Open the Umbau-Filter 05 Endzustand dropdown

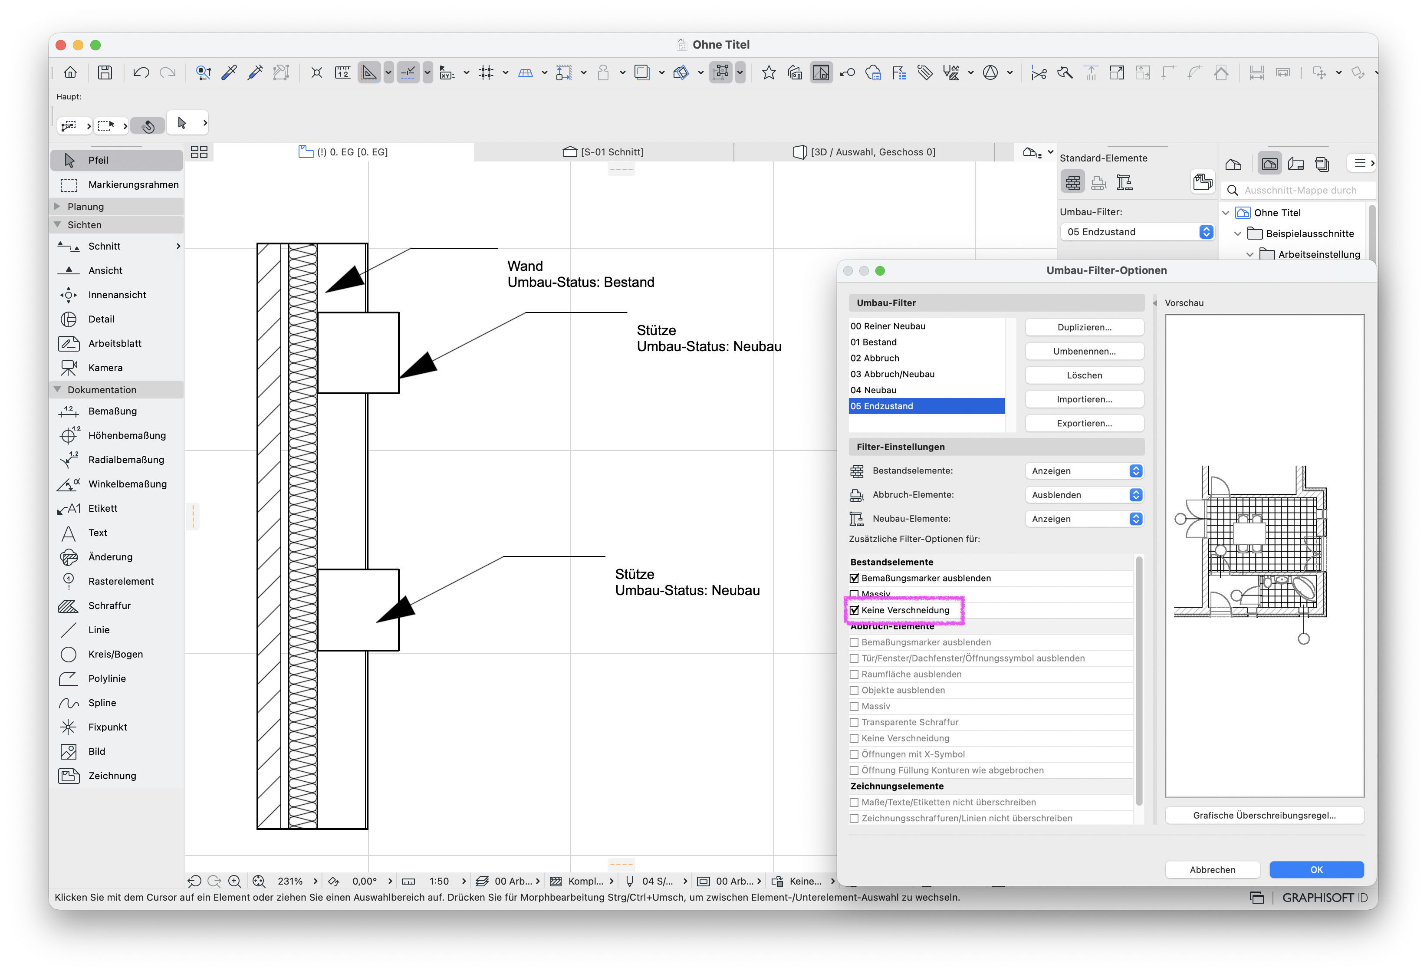point(1137,232)
